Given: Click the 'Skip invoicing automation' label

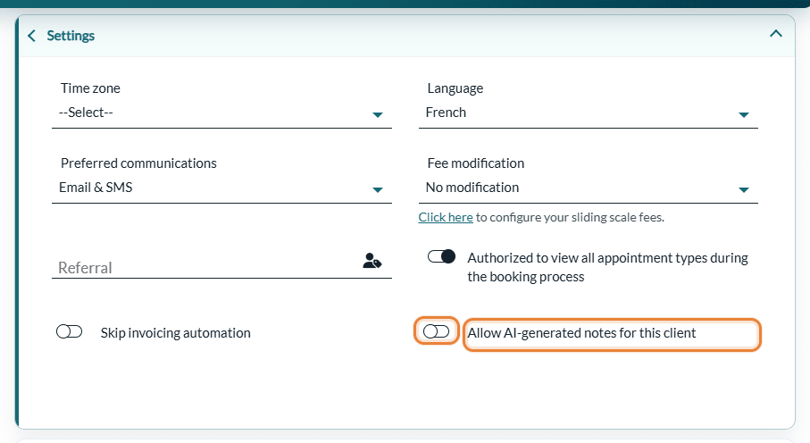Looking at the screenshot, I should (176, 333).
